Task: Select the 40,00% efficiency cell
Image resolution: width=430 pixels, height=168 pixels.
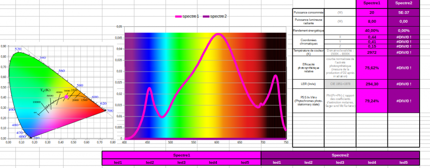Action: 372,30
